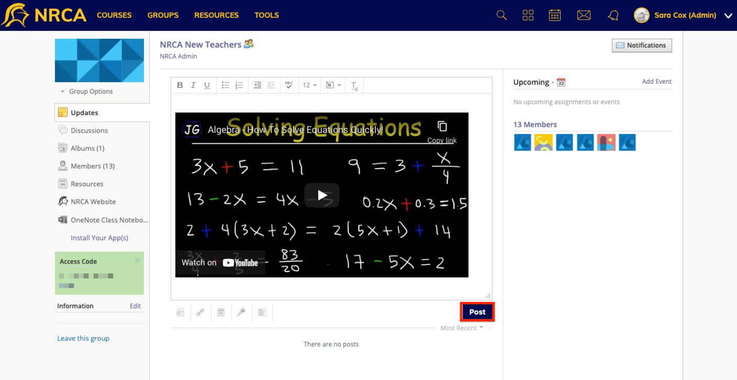Record audio with the microphone icon
This screenshot has width=737, height=380.
[241, 312]
